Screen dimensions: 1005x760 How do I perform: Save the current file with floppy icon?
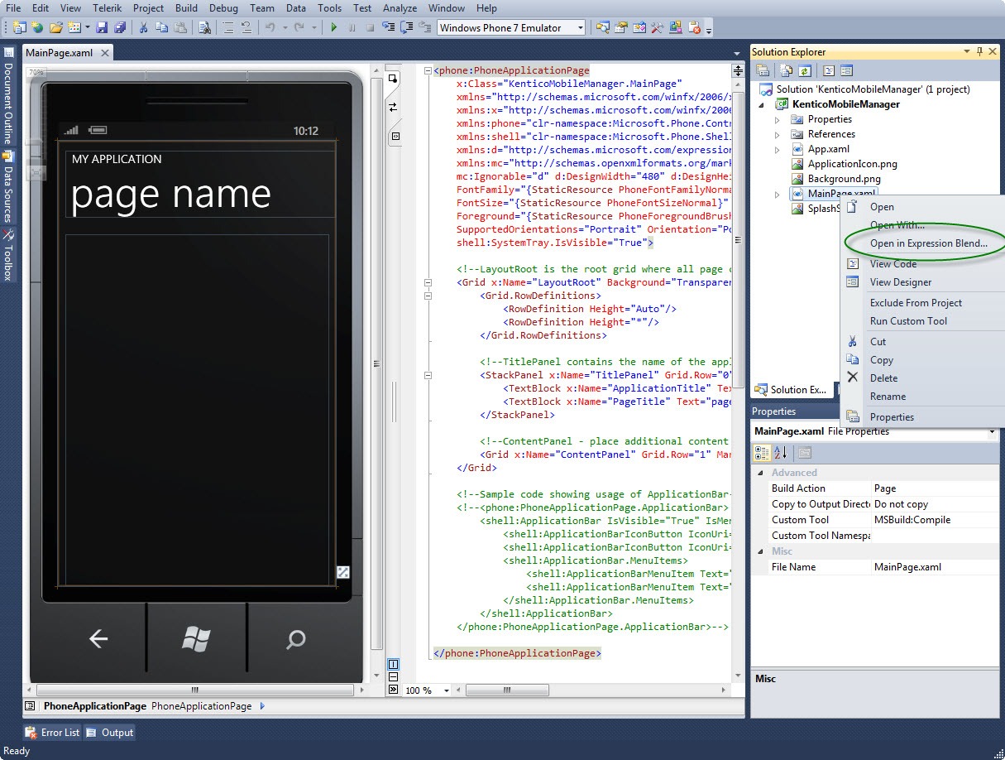102,27
